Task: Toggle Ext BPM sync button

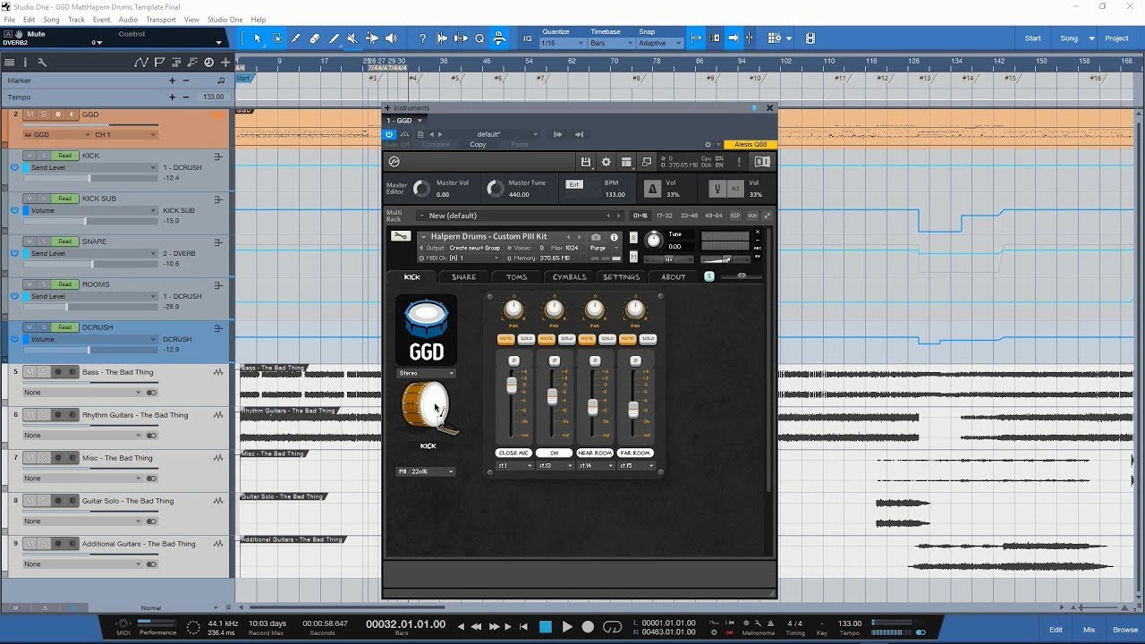Action: click(574, 184)
